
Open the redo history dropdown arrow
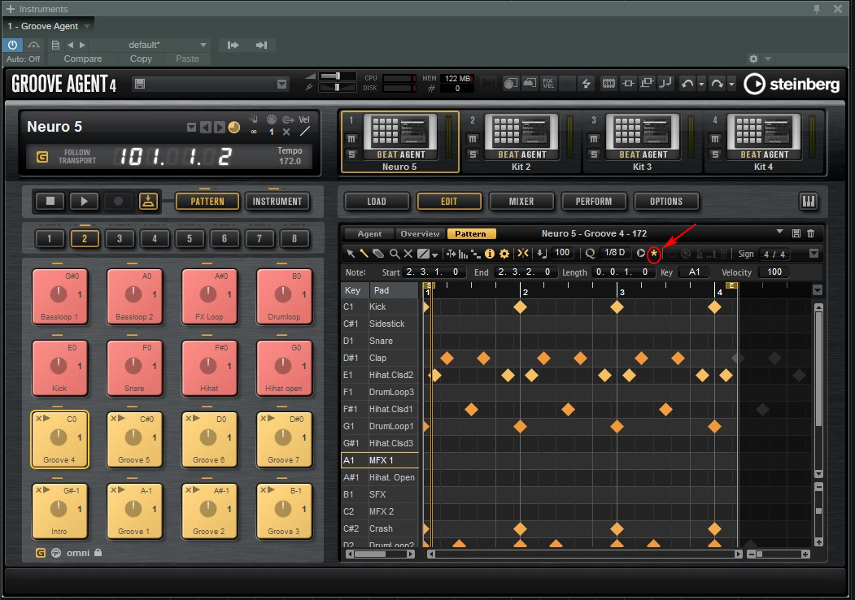click(732, 85)
